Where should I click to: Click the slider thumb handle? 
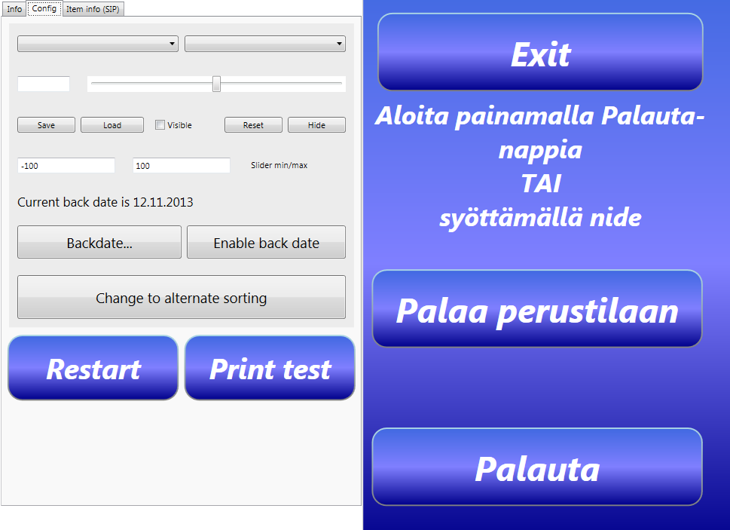coord(216,84)
